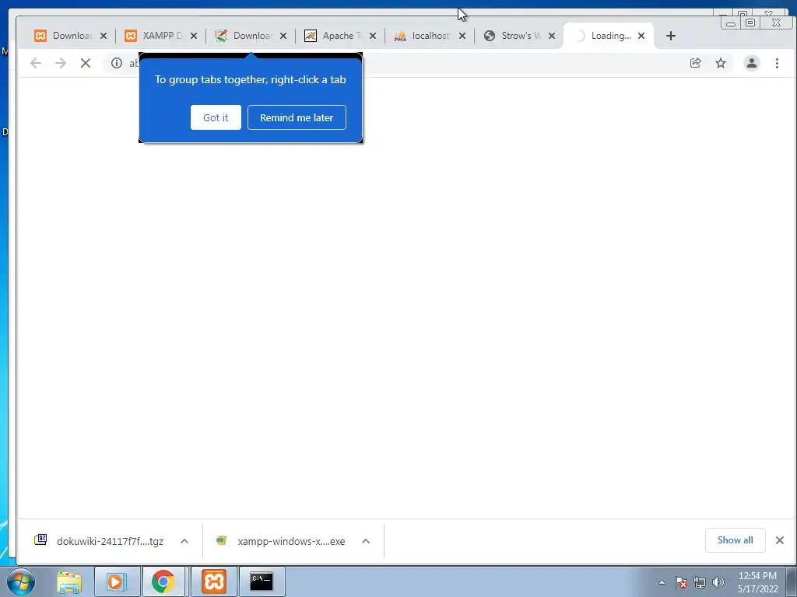The width and height of the screenshot is (797, 597).
Task: Open Windows Explorer from taskbar
Action: point(69,581)
